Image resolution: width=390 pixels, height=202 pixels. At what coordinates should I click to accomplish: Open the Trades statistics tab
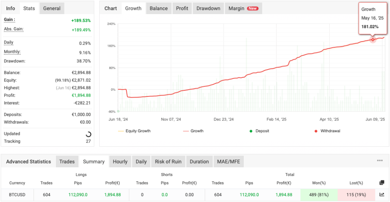point(67,162)
